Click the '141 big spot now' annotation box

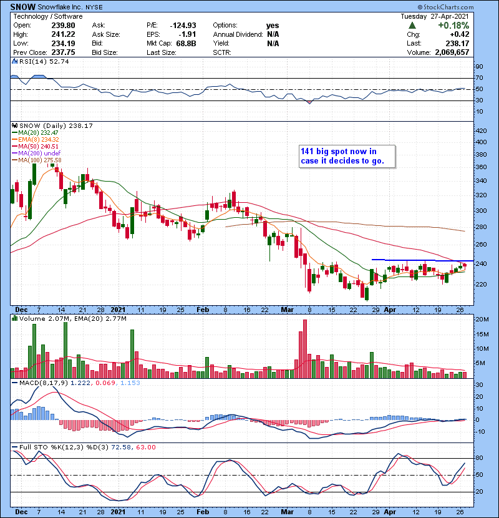tap(347, 157)
